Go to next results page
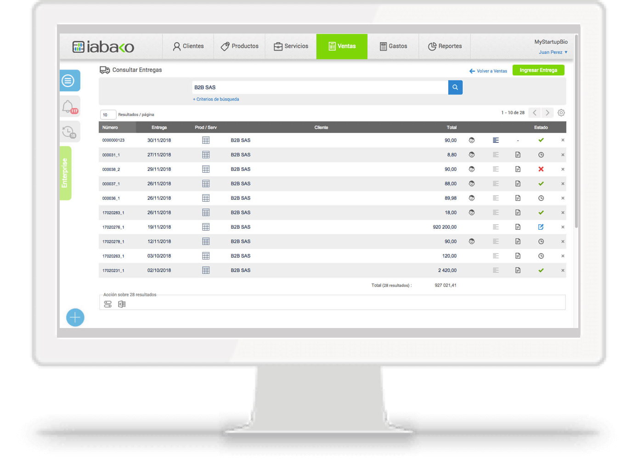638x464 pixels. coord(547,113)
